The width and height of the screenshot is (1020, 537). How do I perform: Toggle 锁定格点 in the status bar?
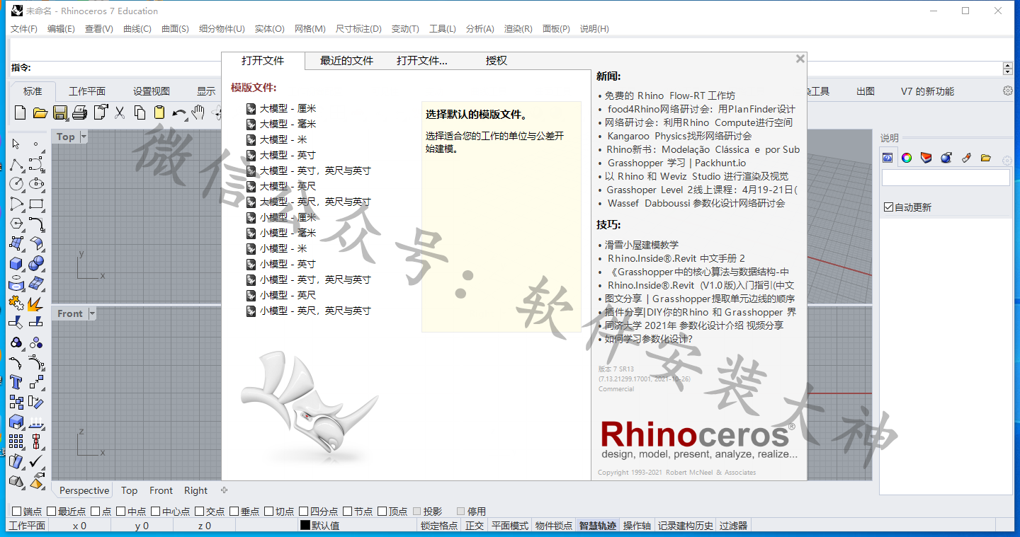click(x=439, y=526)
